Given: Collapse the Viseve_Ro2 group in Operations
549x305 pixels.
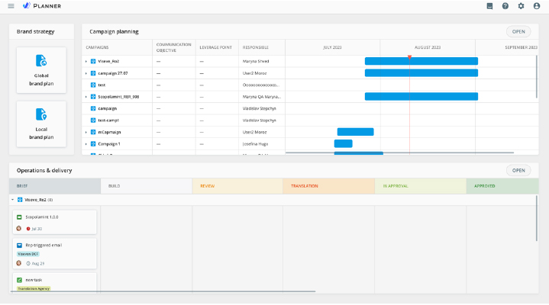Looking at the screenshot, I should pos(14,199).
